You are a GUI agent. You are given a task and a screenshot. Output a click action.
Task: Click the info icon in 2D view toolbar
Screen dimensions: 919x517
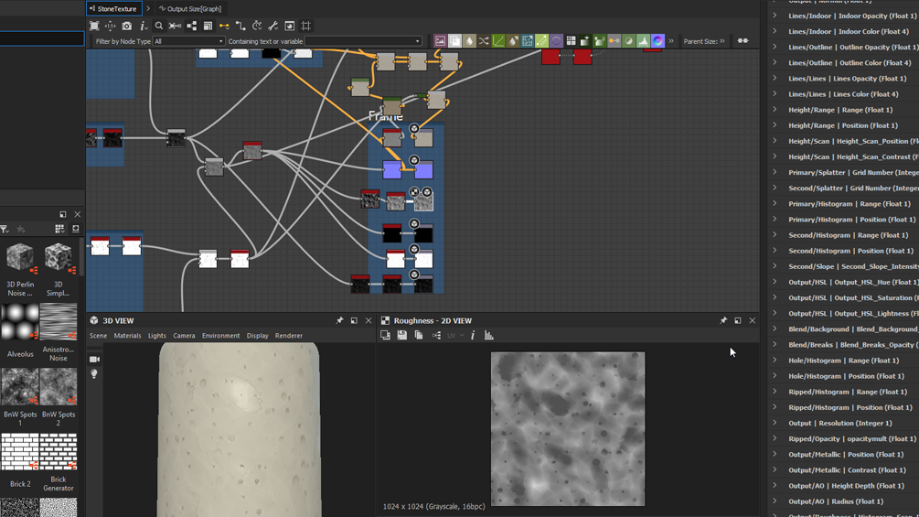pos(473,335)
